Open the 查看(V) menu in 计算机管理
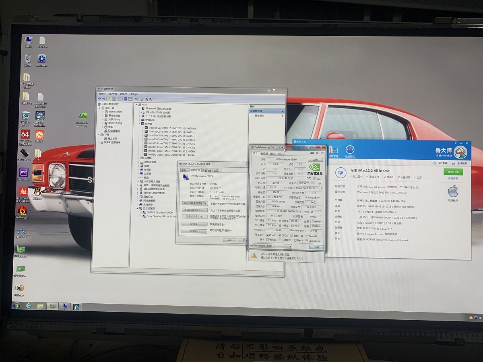 (x=124, y=94)
